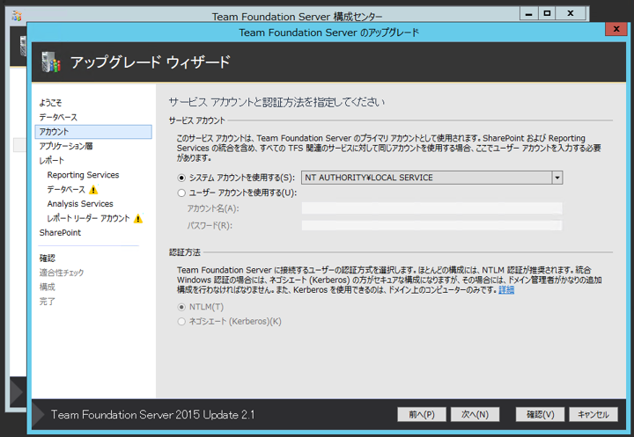Click the データベース sub-step under レポート
This screenshot has height=437, width=634.
(66, 189)
